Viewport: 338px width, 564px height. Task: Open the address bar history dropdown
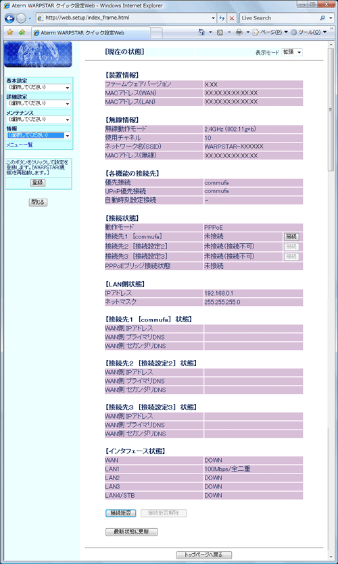point(214,18)
